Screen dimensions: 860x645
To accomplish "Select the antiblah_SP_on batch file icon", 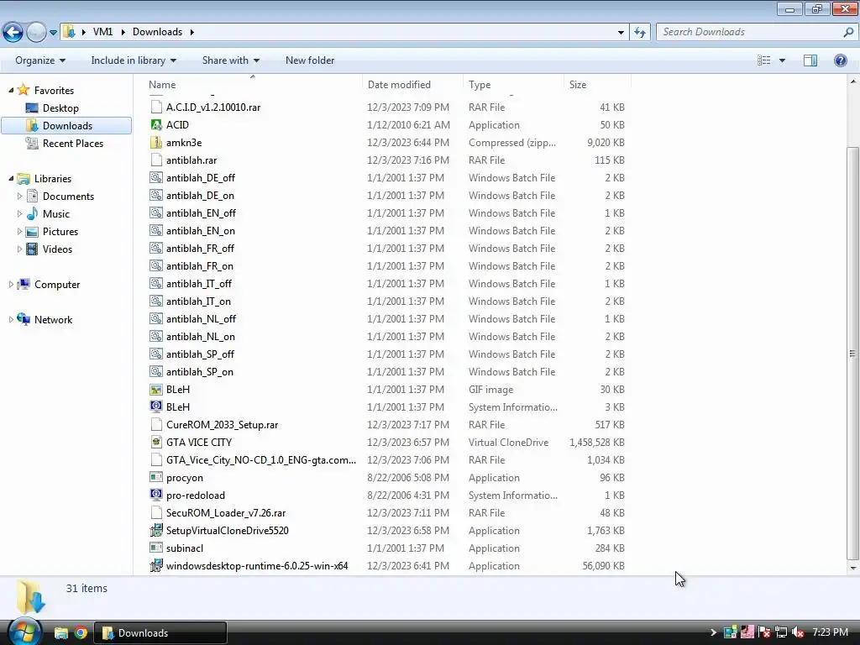I will [156, 372].
